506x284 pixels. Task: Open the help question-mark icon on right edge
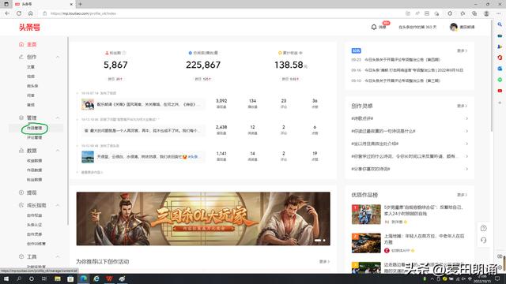click(483, 228)
